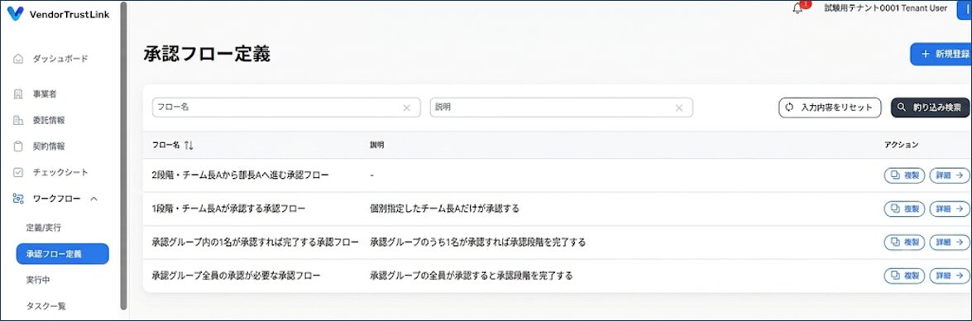Open details of 1段階・チーム長A flow
The height and width of the screenshot is (321, 972).
click(949, 208)
